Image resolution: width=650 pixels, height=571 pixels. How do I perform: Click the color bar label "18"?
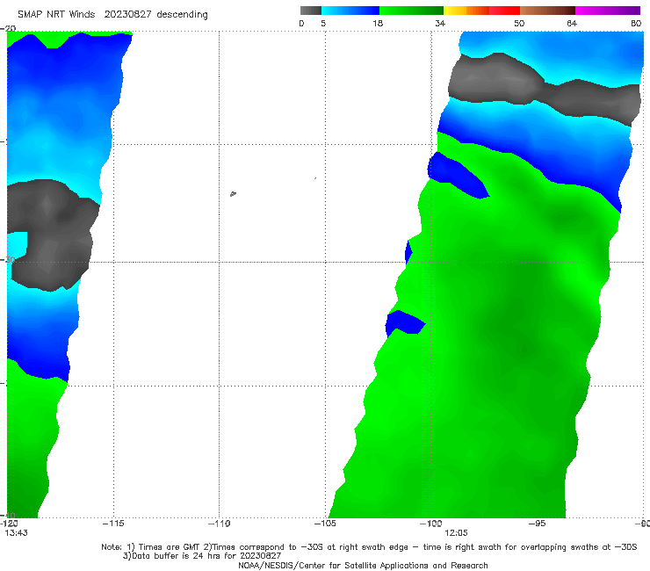[x=378, y=24]
